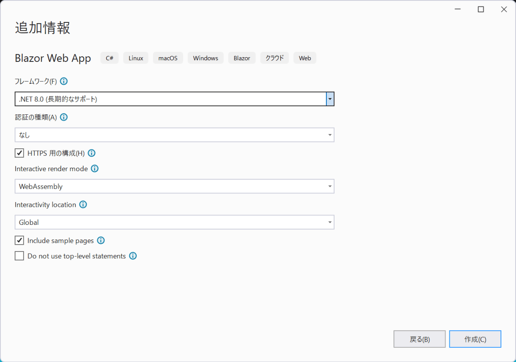The image size is (516, 362).
Task: Click the 作成(C) create button
Action: (475, 339)
